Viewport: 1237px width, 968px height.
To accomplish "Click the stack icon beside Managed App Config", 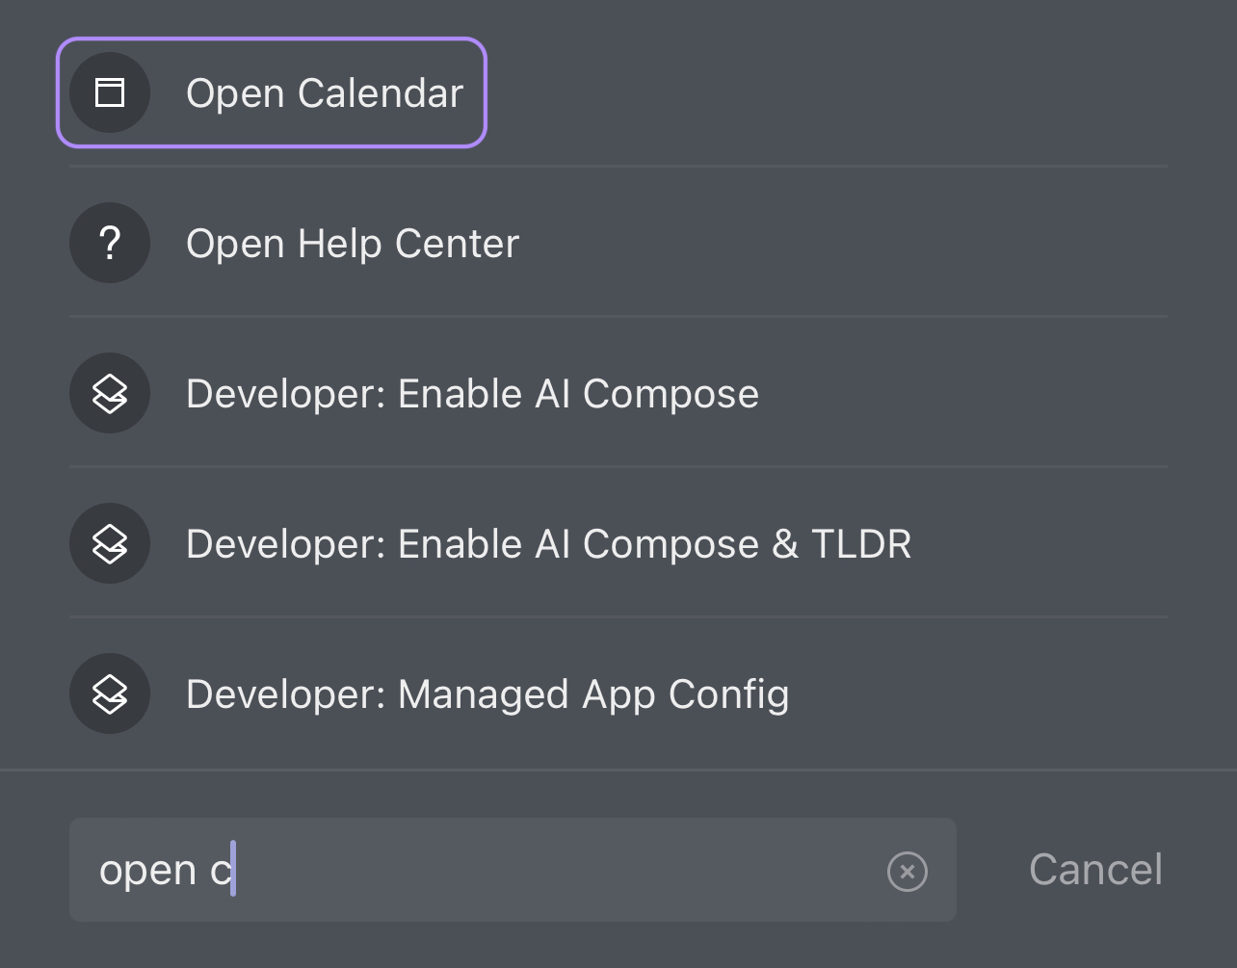I will tap(110, 693).
